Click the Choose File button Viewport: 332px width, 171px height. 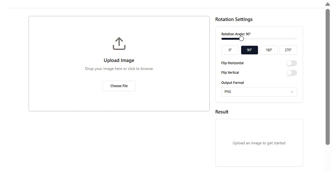tap(119, 86)
